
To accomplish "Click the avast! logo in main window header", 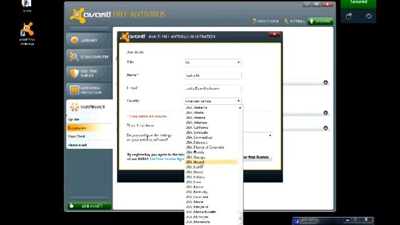I will tap(90, 15).
